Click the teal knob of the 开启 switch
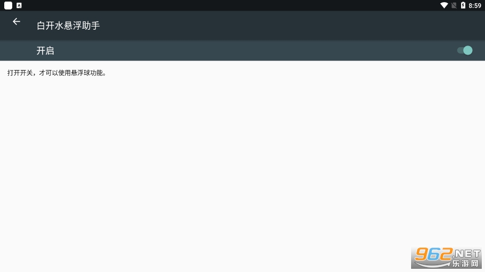This screenshot has width=485, height=272. point(467,50)
